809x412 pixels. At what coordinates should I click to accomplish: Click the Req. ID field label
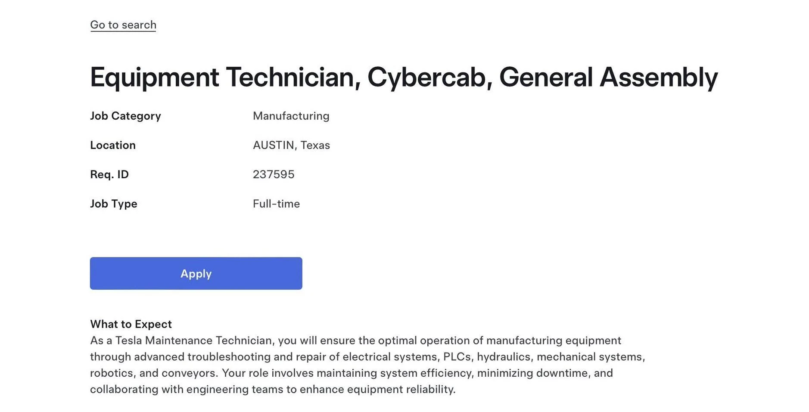[x=109, y=174]
